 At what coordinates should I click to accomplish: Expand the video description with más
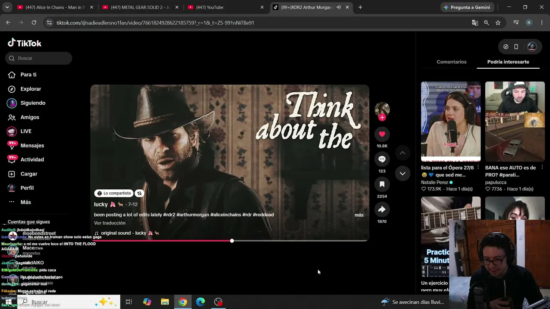tap(359, 215)
